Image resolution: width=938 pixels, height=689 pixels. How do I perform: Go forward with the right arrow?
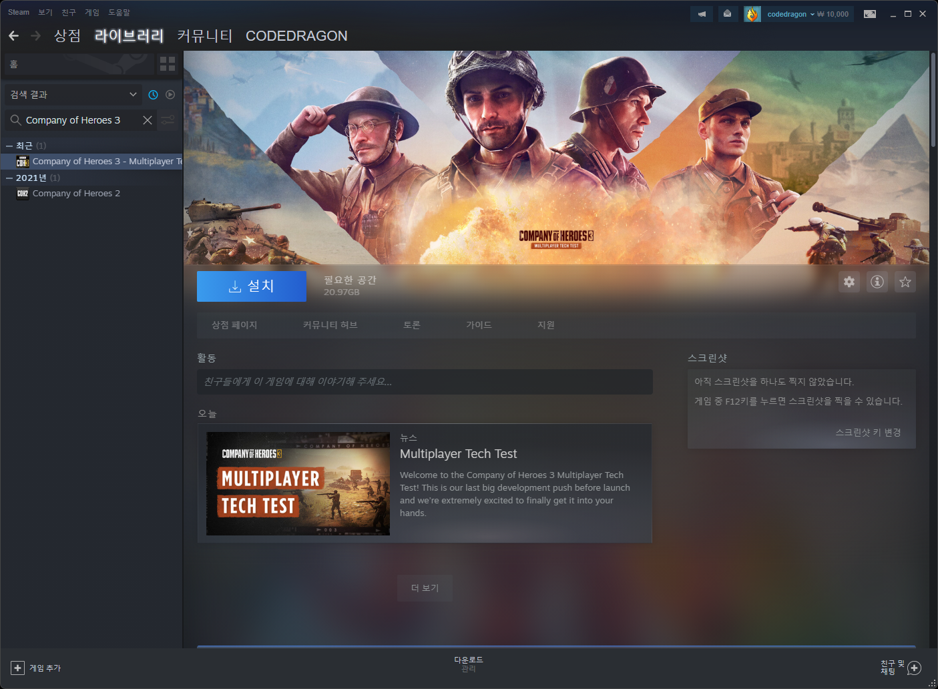(36, 35)
